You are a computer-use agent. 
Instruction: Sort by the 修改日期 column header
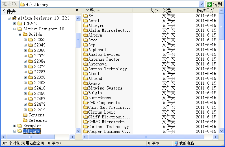pos(206,10)
